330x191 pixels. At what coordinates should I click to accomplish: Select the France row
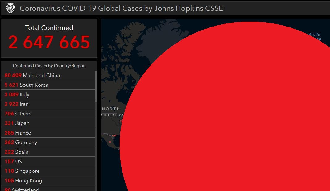pyautogui.click(x=48, y=133)
